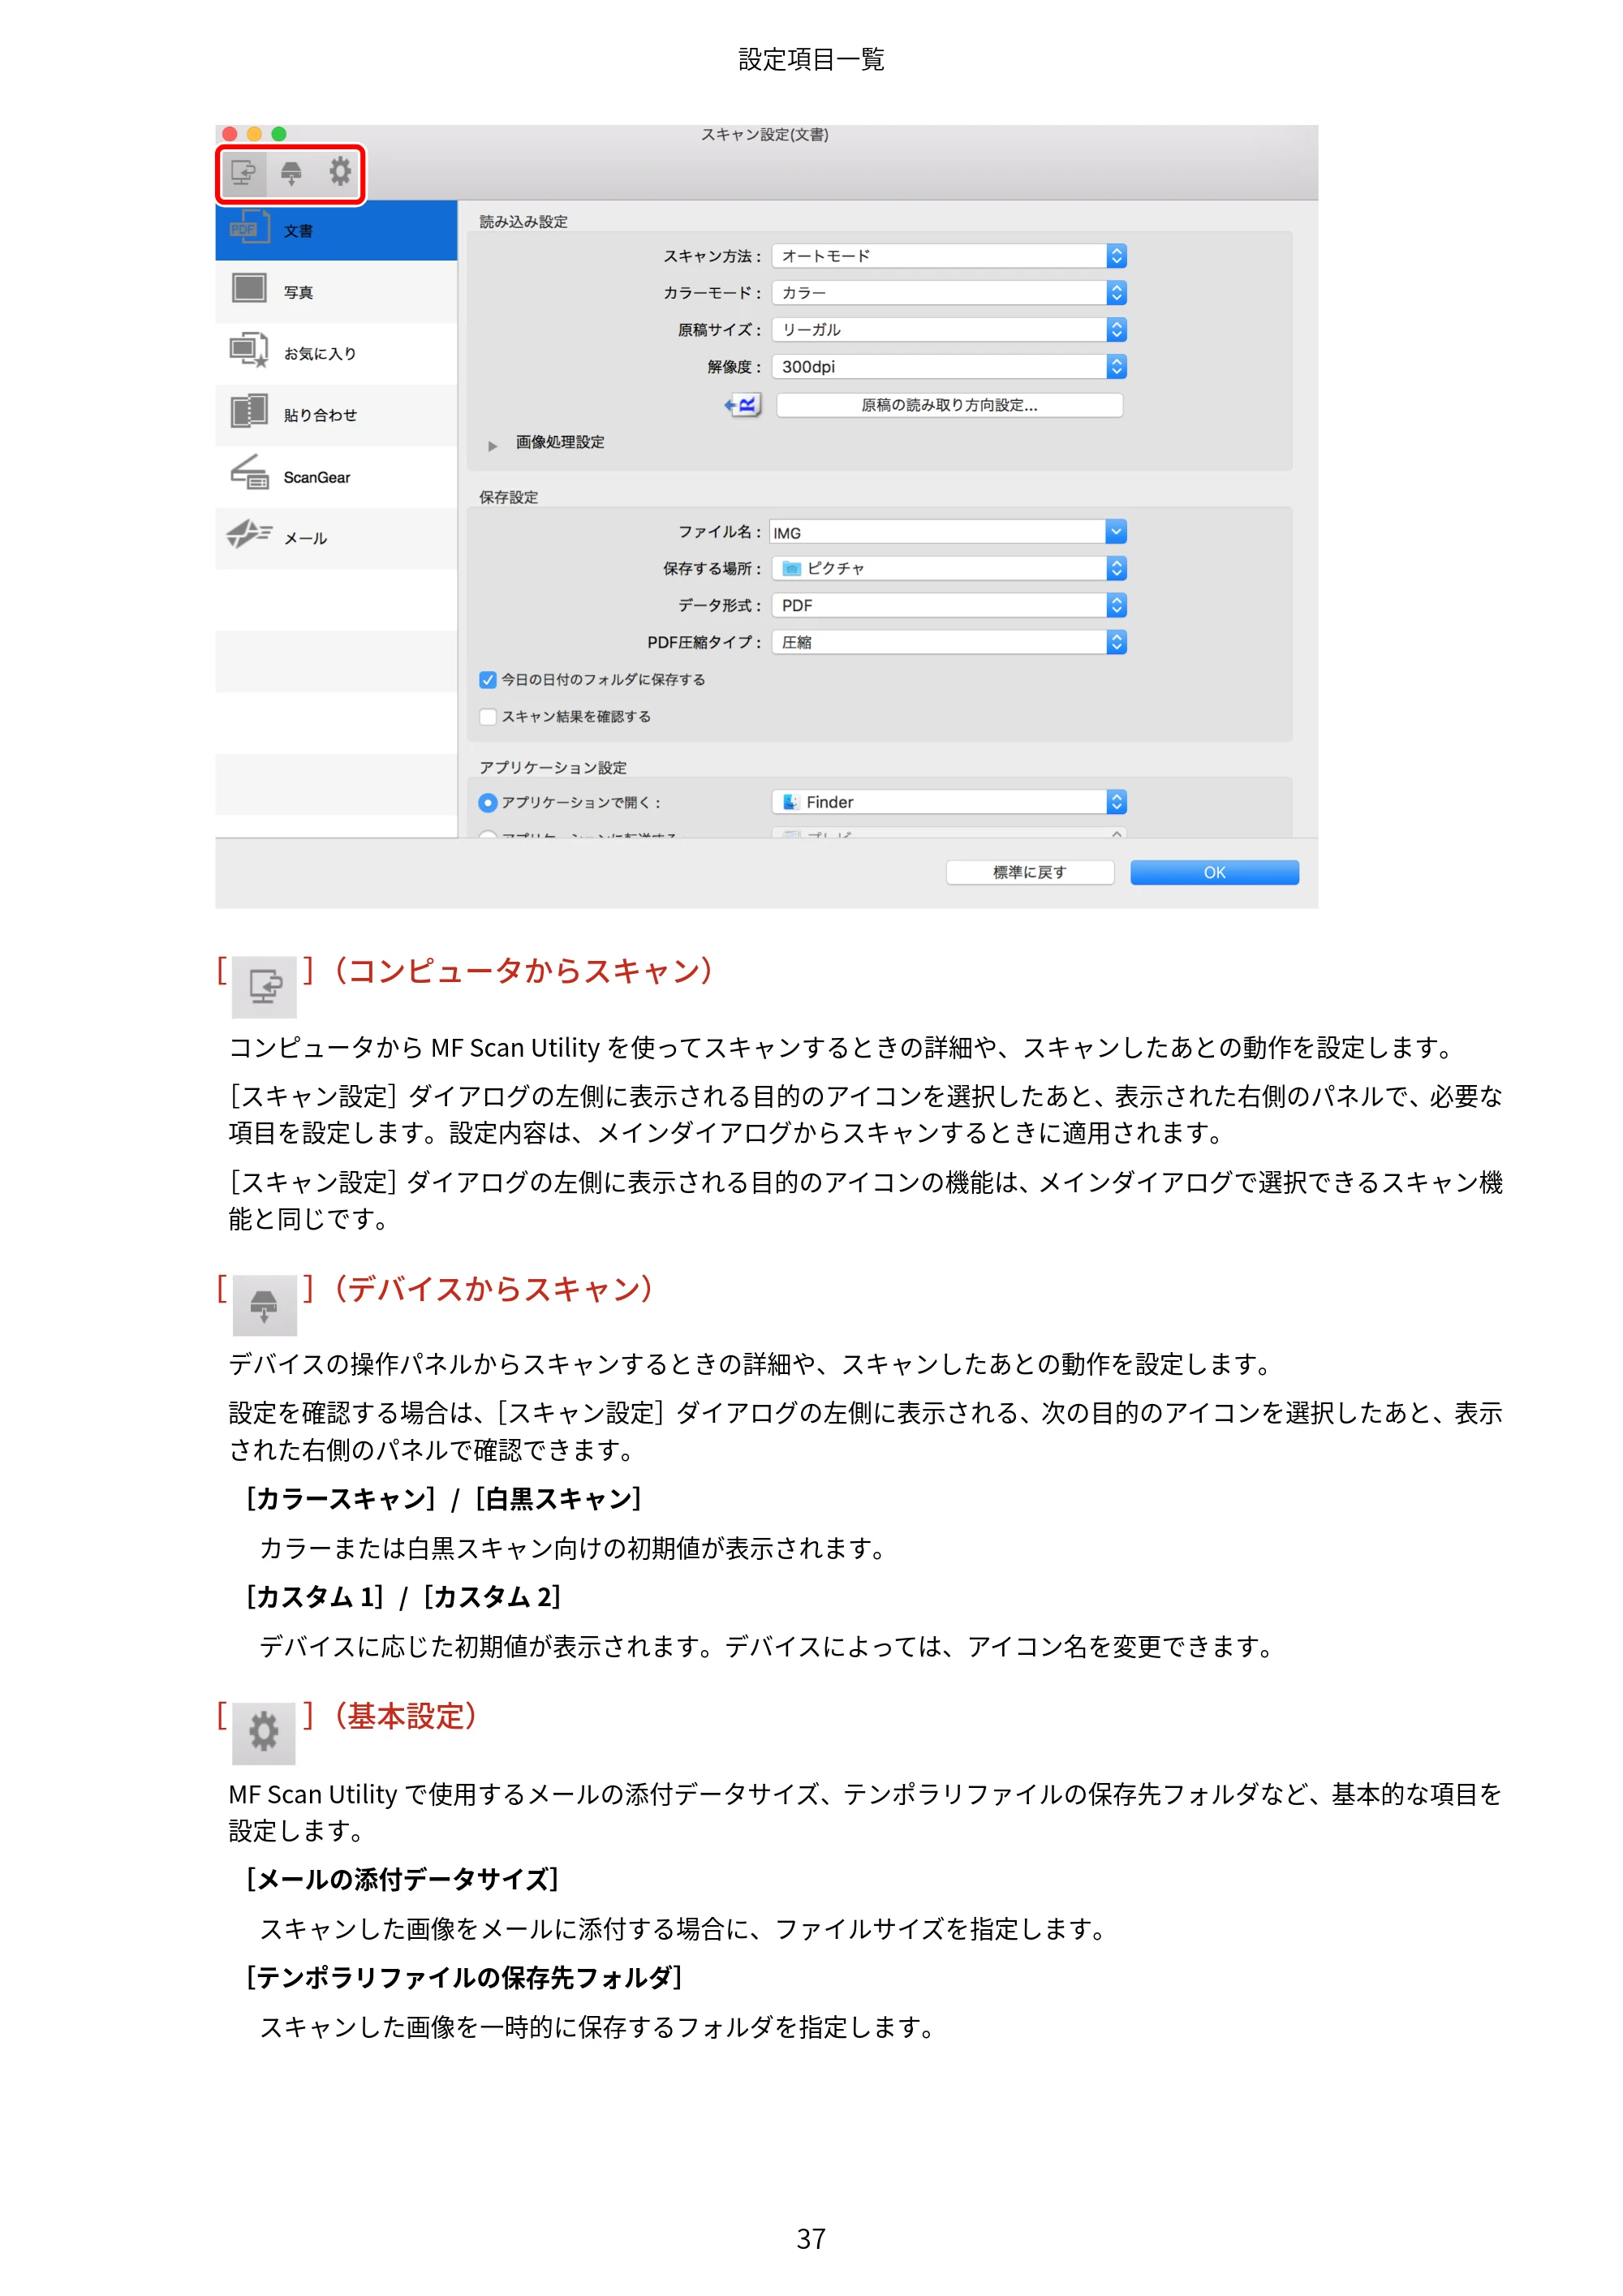Select the scan-from-computer toolbar icon
The height and width of the screenshot is (2296, 1623).
[243, 173]
